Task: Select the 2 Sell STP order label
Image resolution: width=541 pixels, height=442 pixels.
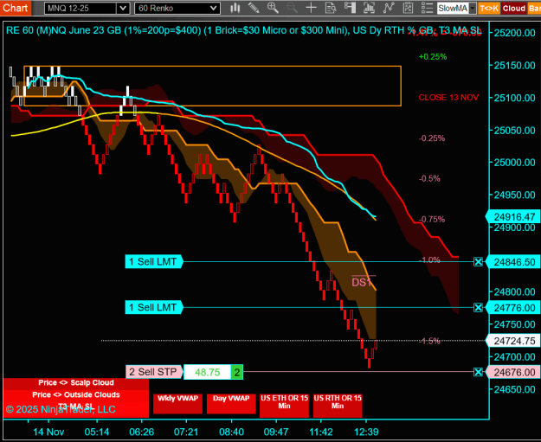Action: point(154,372)
